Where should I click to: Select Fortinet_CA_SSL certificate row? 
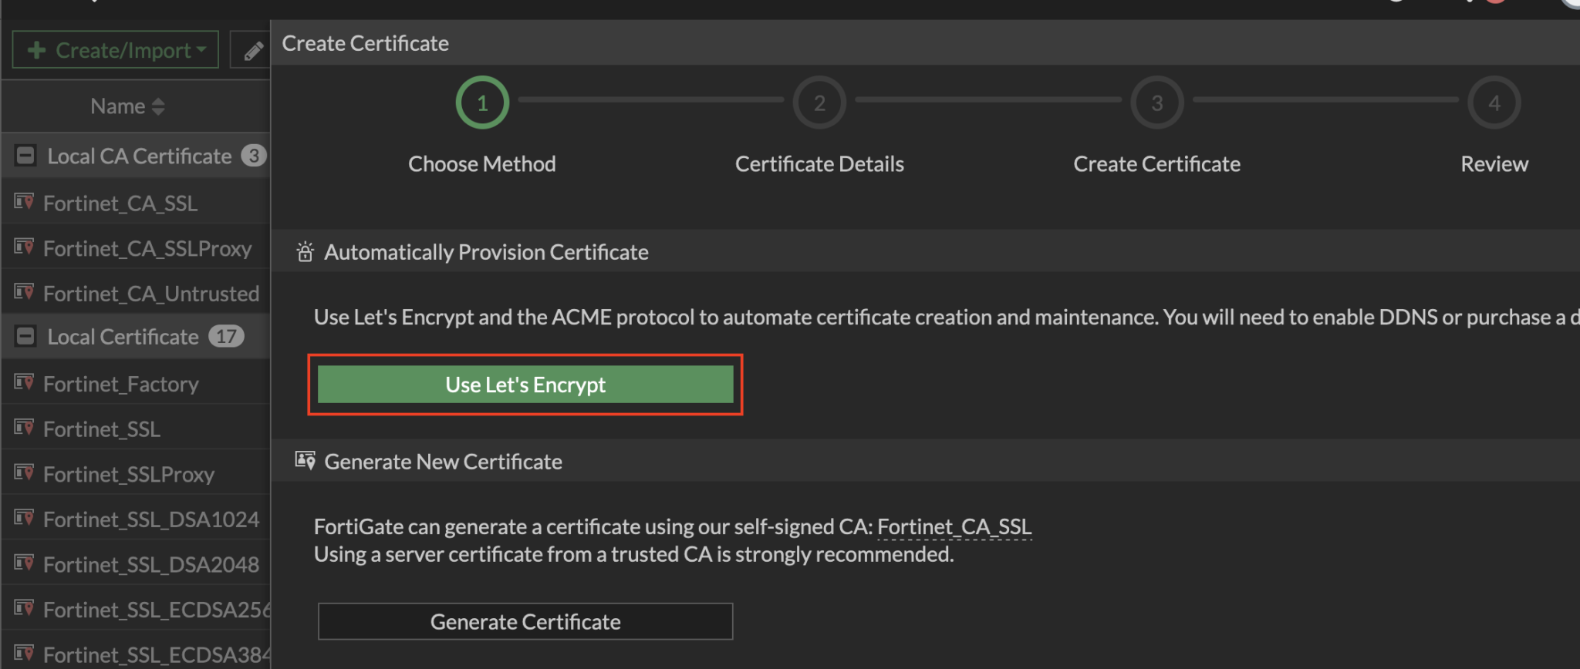tap(136, 203)
